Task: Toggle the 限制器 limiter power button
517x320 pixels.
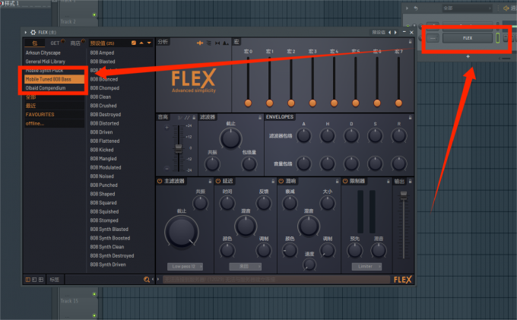Action: (x=345, y=181)
